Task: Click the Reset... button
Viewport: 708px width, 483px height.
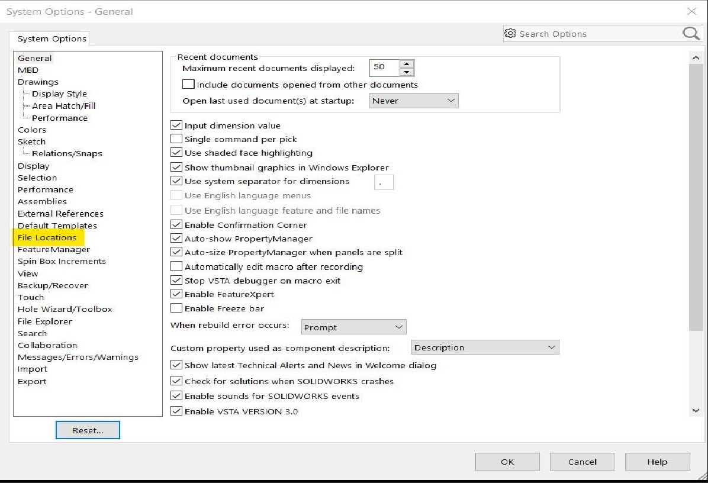Action: (88, 430)
